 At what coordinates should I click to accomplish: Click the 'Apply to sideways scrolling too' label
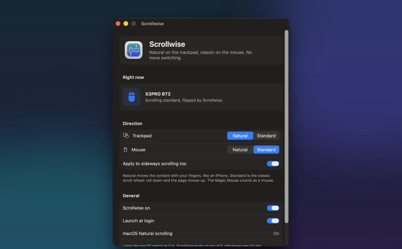[155, 164]
